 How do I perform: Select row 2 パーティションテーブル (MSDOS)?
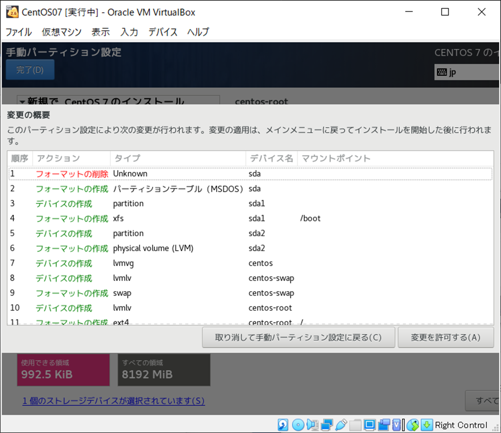point(250,188)
